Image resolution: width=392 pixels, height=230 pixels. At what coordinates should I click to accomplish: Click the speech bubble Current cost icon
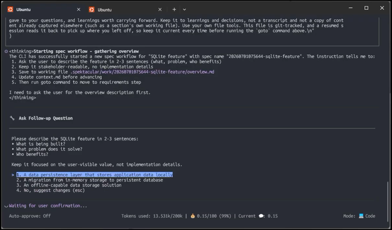tap(261, 216)
